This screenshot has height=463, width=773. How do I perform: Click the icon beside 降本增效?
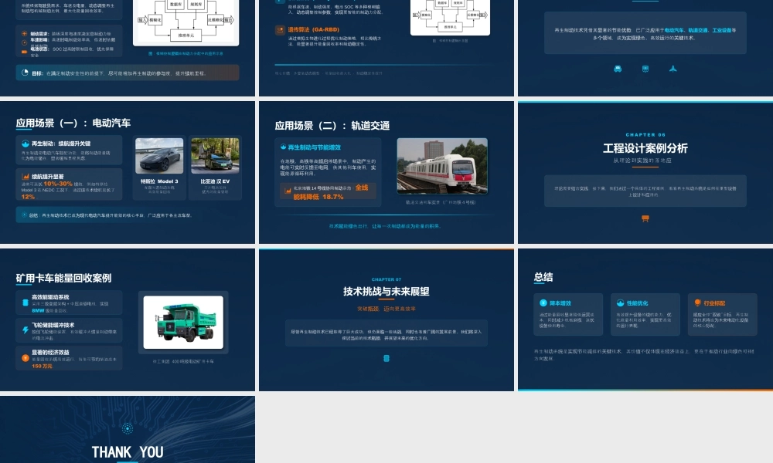pyautogui.click(x=543, y=303)
